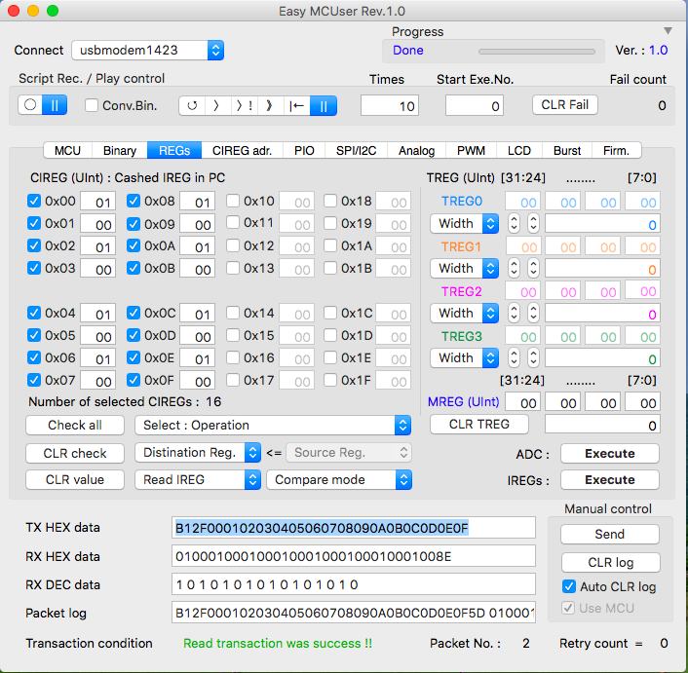This screenshot has height=673, width=688.
Task: Uncheck the 0x05 CIREG checkbox
Action: pyautogui.click(x=34, y=335)
